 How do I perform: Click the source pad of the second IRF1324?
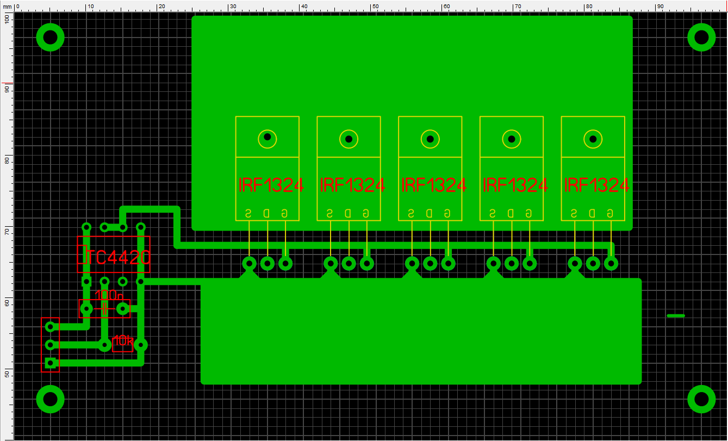click(x=331, y=264)
